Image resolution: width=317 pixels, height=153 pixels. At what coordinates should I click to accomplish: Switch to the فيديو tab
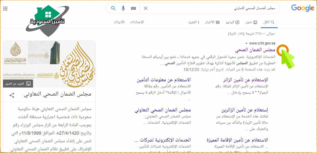[233, 22]
